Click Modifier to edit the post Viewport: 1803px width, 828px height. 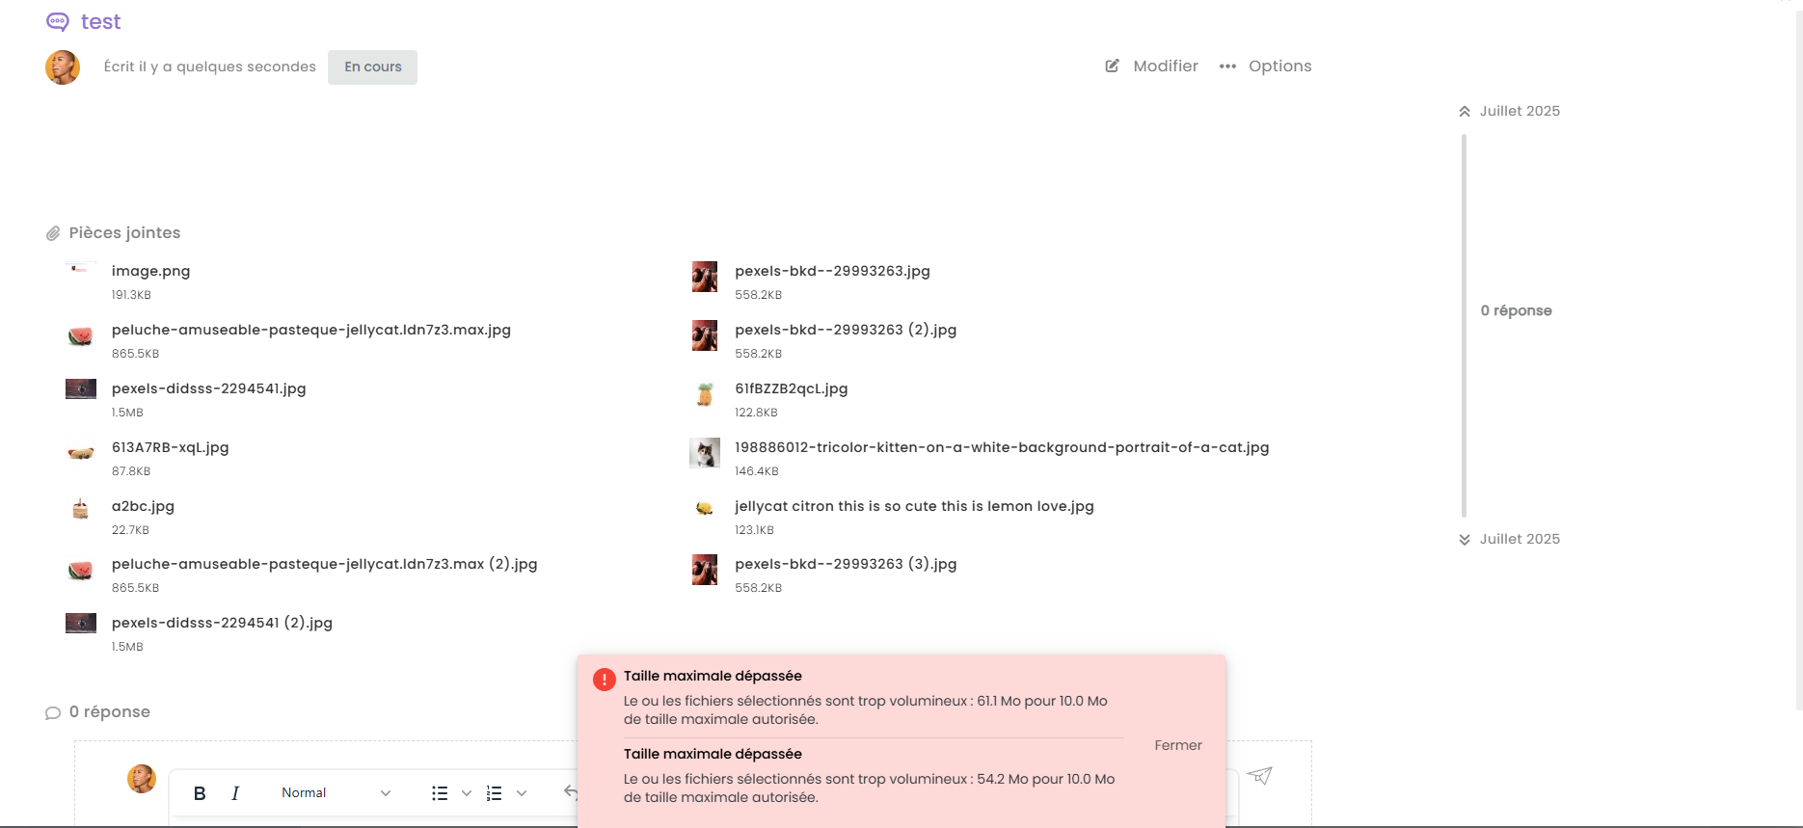pyautogui.click(x=1152, y=67)
